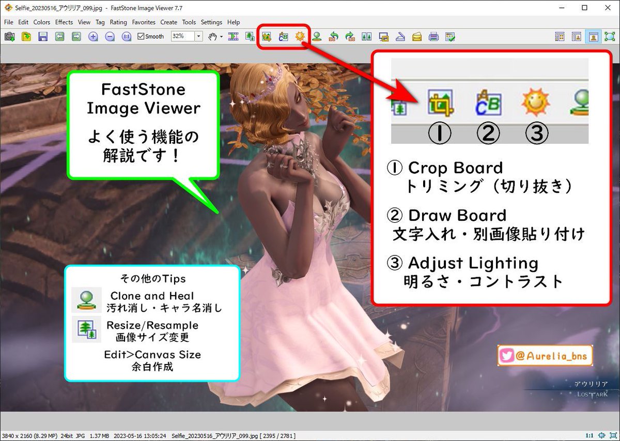Maximize the FastStone window
Viewport: 620px width, 441px height.
[584, 8]
